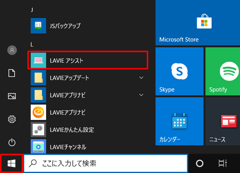Click the LAVIEアップデート folder icon
The width and height of the screenshot is (240, 173).
click(38, 77)
